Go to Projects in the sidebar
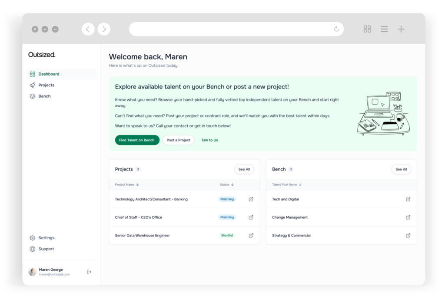 [x=46, y=85]
